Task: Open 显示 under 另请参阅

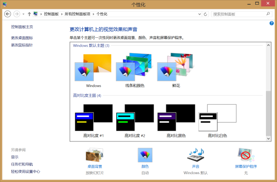Action: [x=15, y=157]
